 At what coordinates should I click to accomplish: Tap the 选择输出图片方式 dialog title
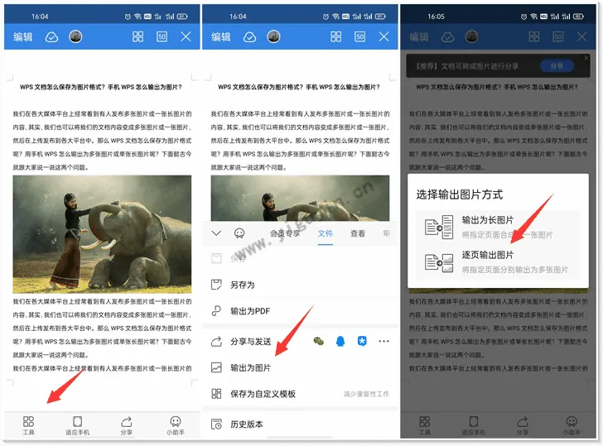460,194
